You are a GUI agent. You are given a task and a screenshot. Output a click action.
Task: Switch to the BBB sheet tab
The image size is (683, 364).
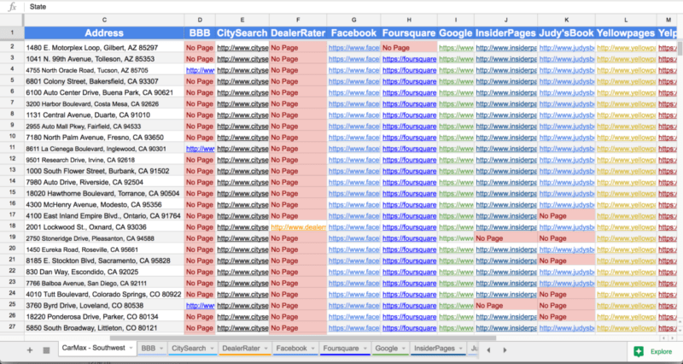click(148, 349)
